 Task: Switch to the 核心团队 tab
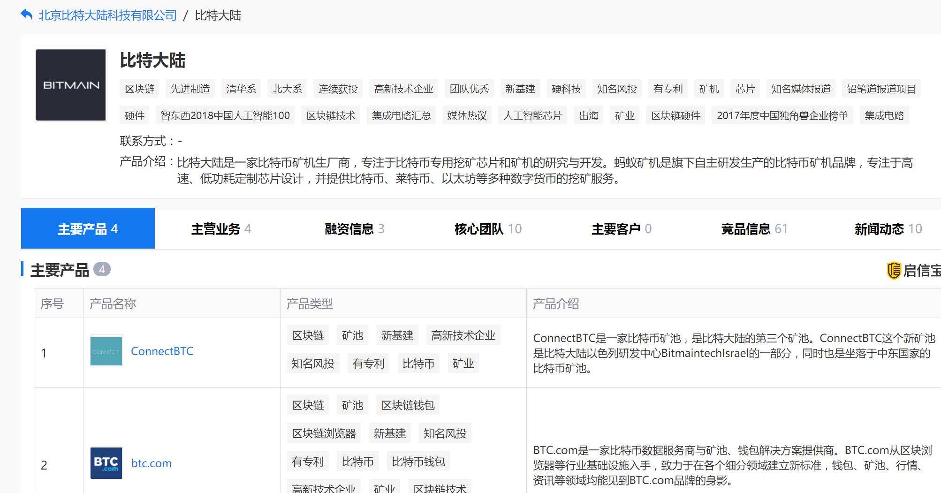pyautogui.click(x=488, y=228)
